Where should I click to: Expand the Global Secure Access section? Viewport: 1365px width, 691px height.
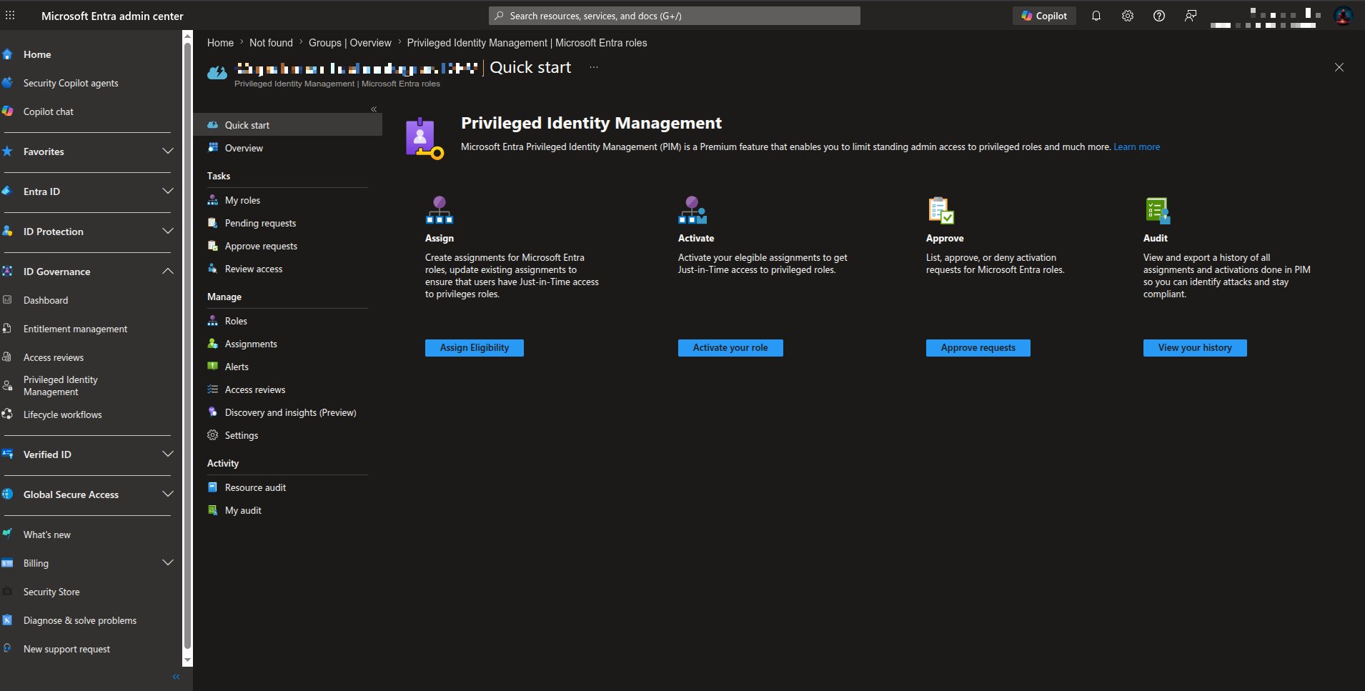(x=168, y=494)
